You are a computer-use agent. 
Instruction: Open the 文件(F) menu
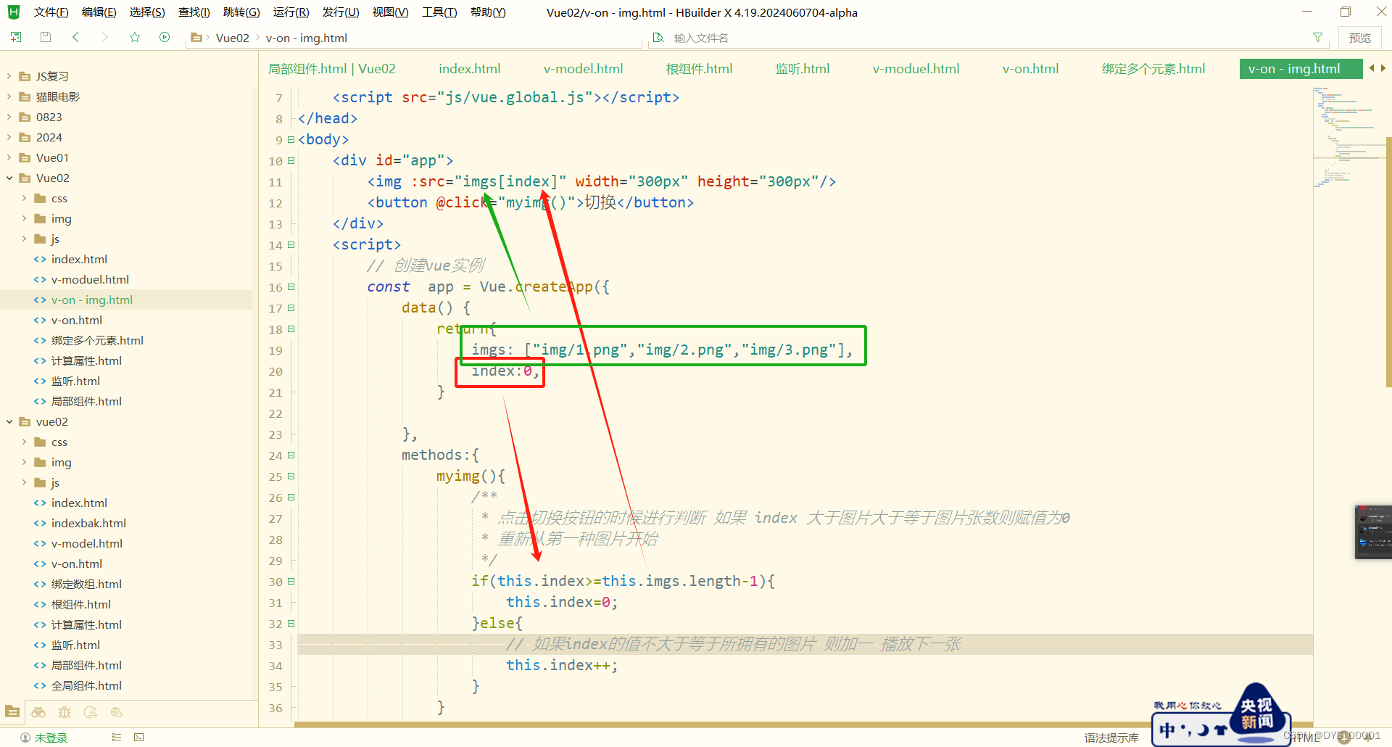point(51,12)
